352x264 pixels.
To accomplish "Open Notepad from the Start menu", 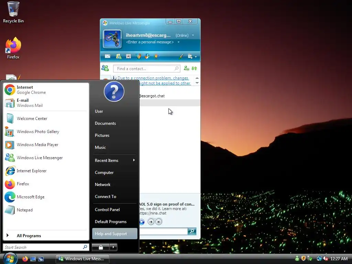I will [x=46, y=210].
